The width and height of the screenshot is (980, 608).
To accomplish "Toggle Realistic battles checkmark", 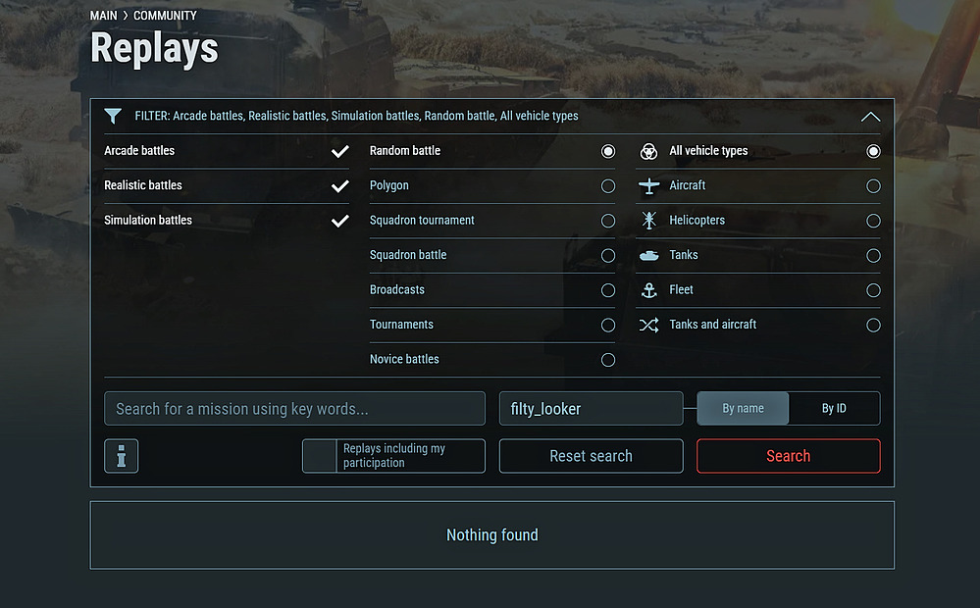I will pos(339,185).
